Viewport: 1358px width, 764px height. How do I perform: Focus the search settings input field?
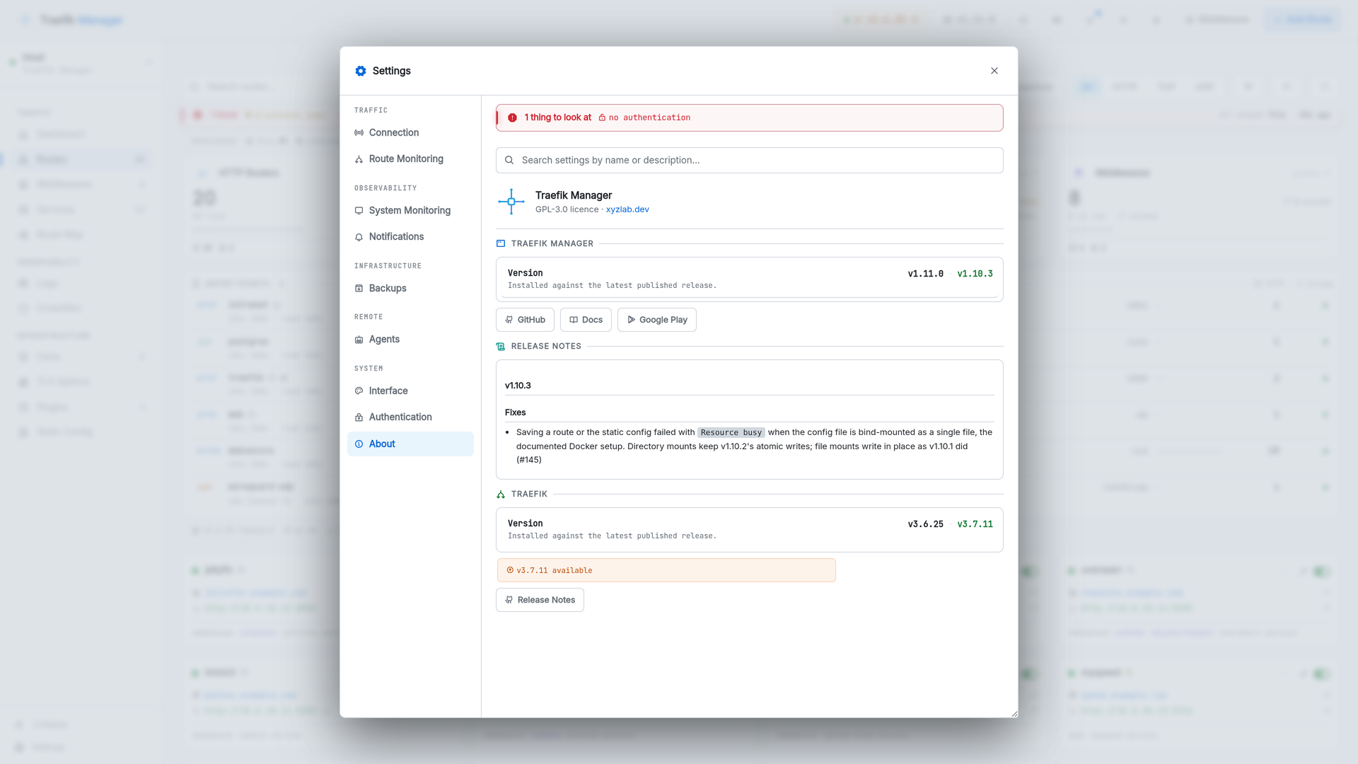[x=750, y=160]
